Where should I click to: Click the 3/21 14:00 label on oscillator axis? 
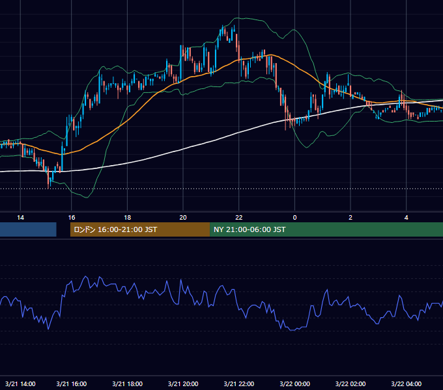click(x=20, y=383)
